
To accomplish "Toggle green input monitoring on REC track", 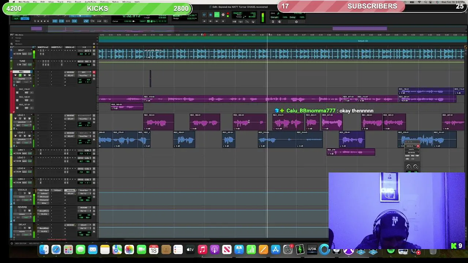I will coord(20,75).
